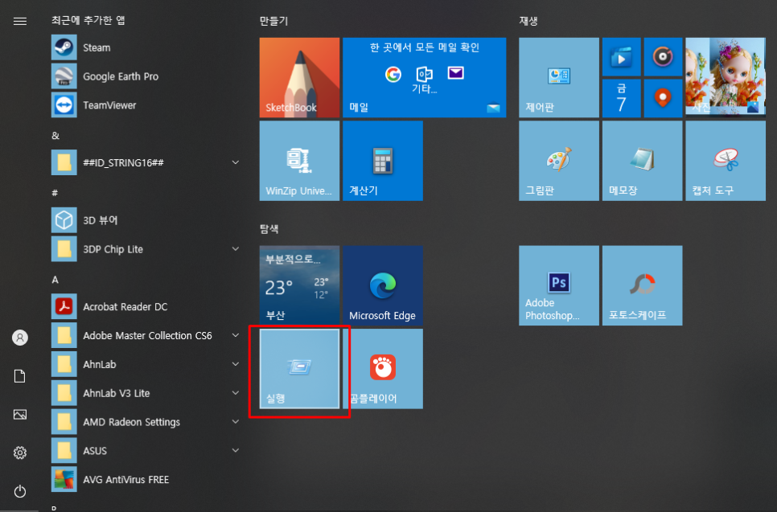The width and height of the screenshot is (777, 512).
Task: Open the AhnLab V3 Lite folder entry
Action: (x=146, y=393)
